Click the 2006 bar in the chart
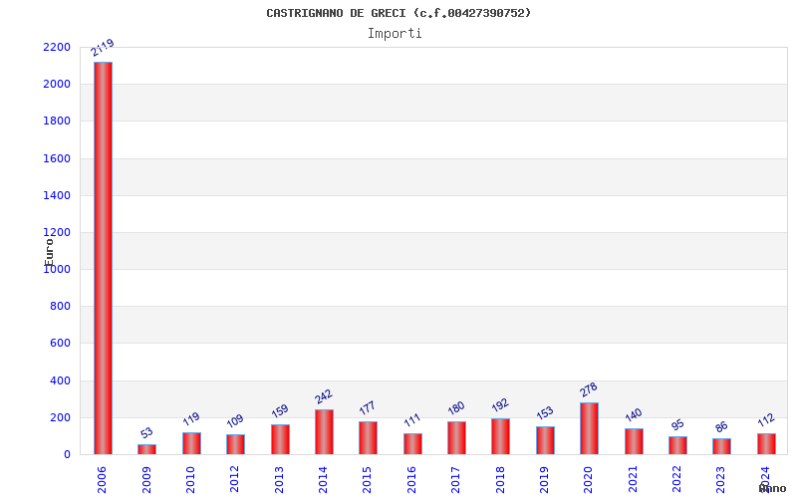Image resolution: width=797 pixels, height=498 pixels. coord(104,258)
